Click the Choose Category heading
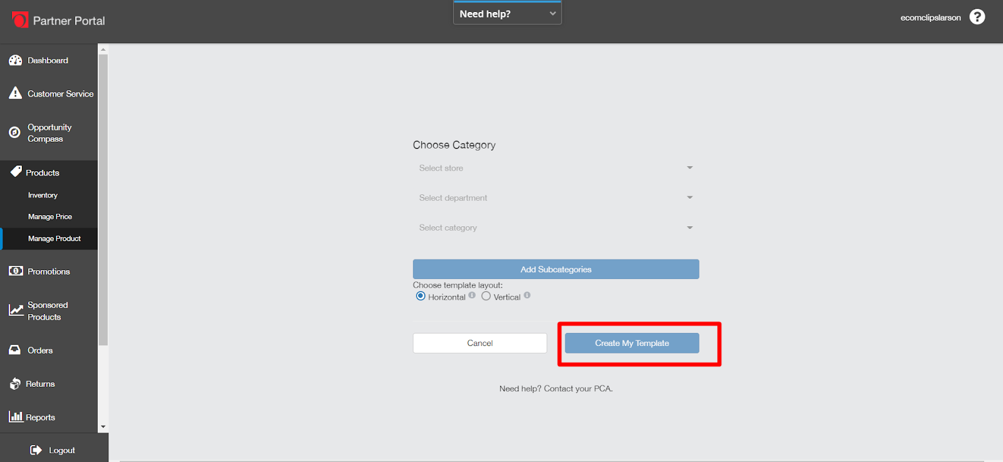This screenshot has height=462, width=1003. click(454, 145)
